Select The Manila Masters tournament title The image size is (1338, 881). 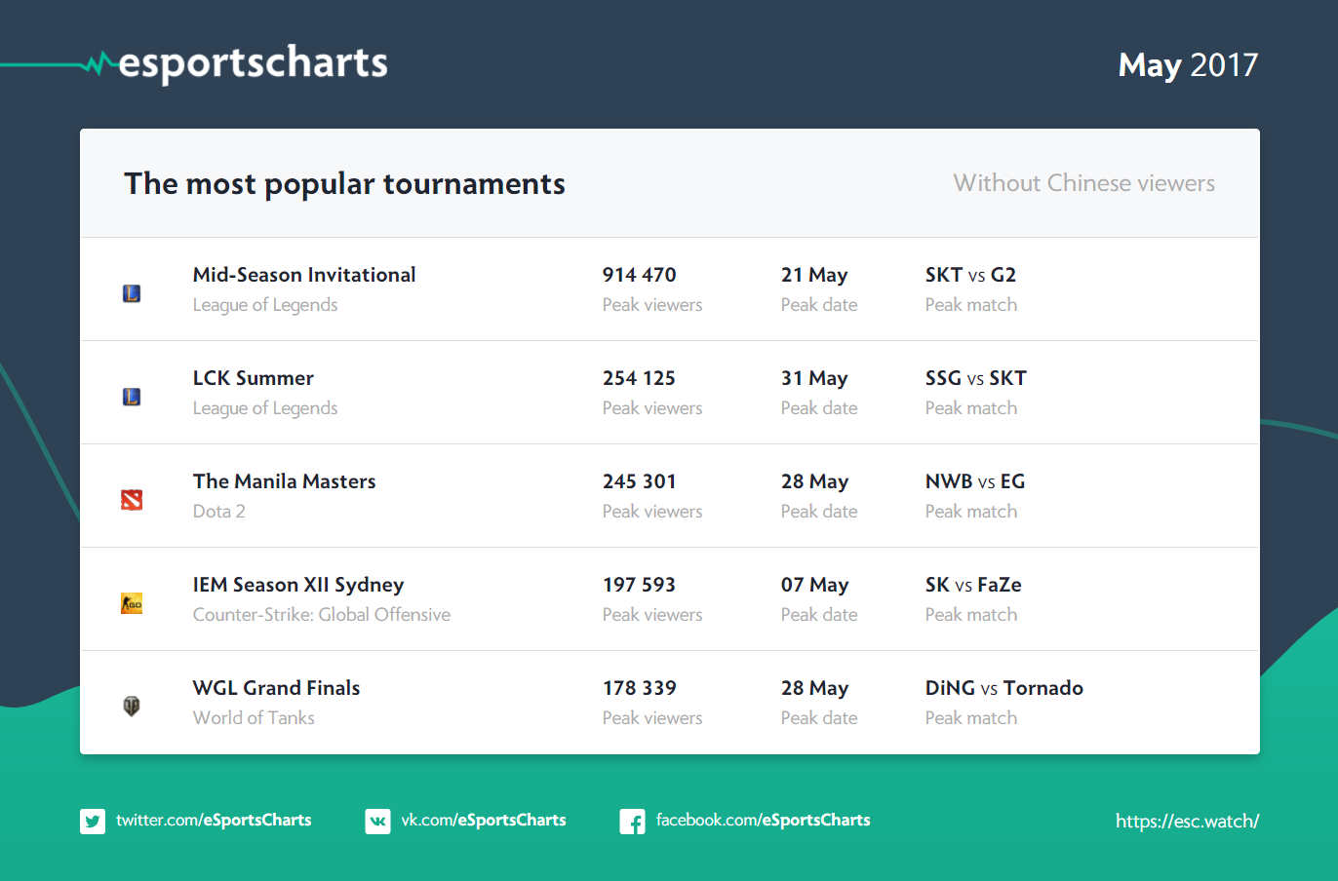coord(284,481)
